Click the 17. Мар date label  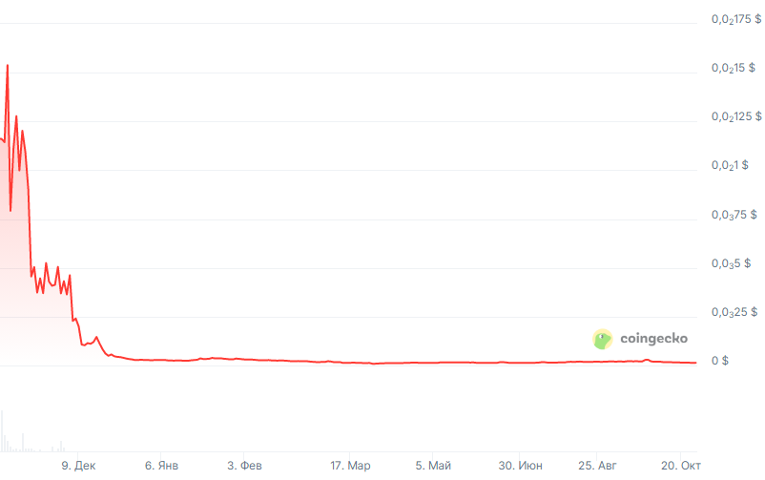(x=350, y=466)
